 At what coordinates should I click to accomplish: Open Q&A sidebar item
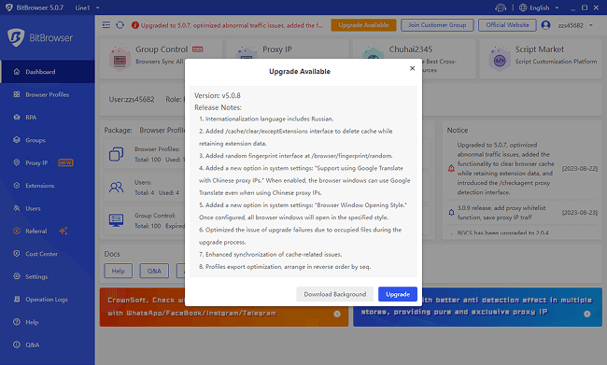(x=48, y=344)
